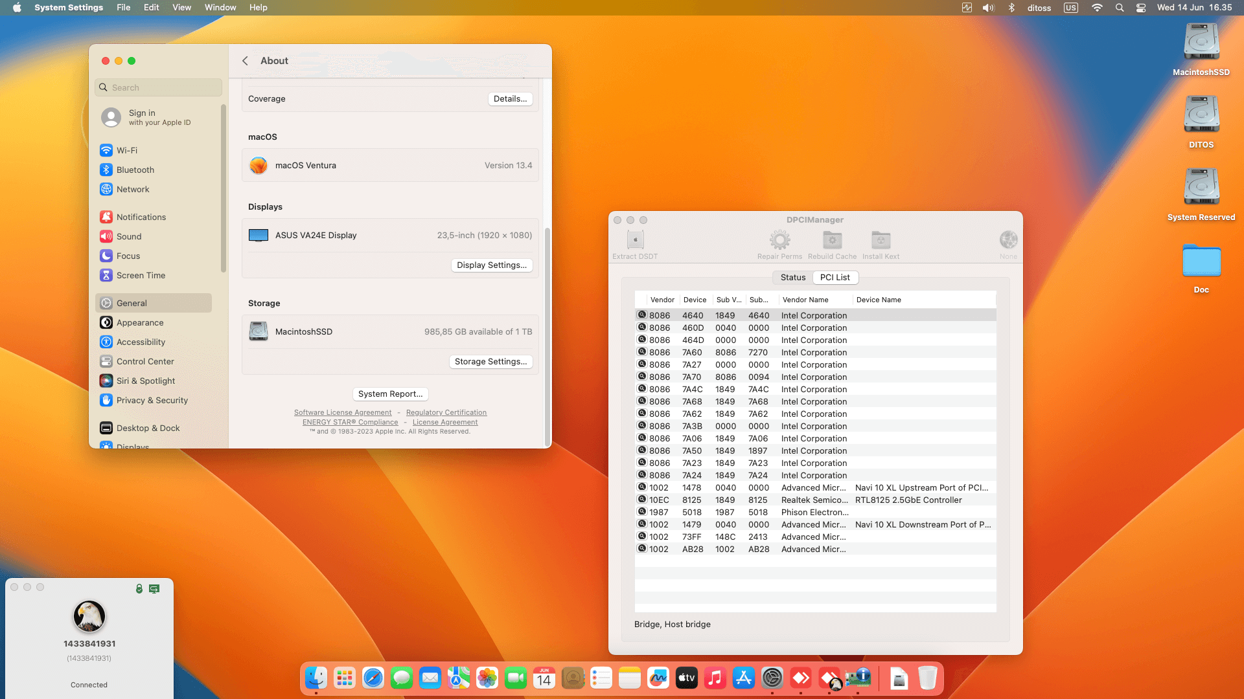
Task: Open Control Center from menu bar
Action: 1141,8
